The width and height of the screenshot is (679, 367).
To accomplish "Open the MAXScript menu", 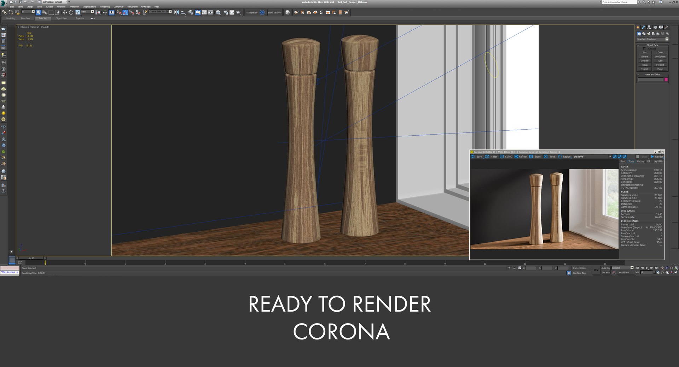I will [146, 7].
